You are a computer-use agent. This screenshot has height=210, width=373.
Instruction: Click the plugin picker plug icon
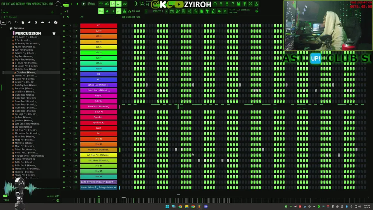207,11
